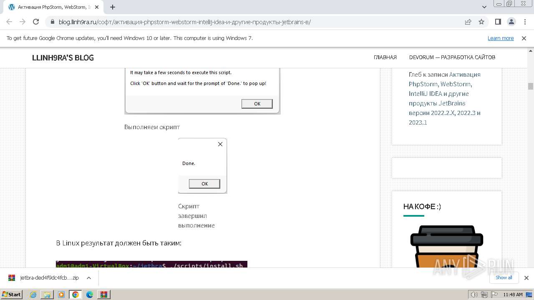This screenshot has height=300, width=534.
Task: Show all downloads
Action: [x=504, y=277]
